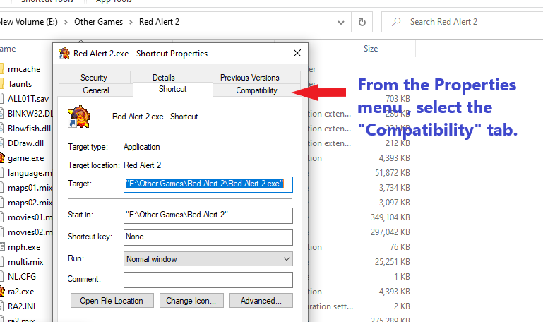Select game.exe in the file list
The width and height of the screenshot is (543, 322).
[x=26, y=158]
